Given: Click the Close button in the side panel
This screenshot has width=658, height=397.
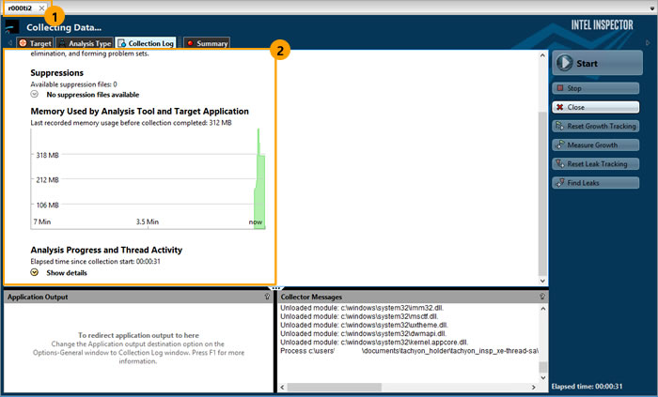Looking at the screenshot, I should point(596,107).
